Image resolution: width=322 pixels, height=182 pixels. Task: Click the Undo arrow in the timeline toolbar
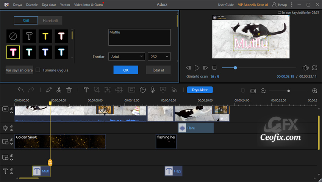click(x=20, y=90)
